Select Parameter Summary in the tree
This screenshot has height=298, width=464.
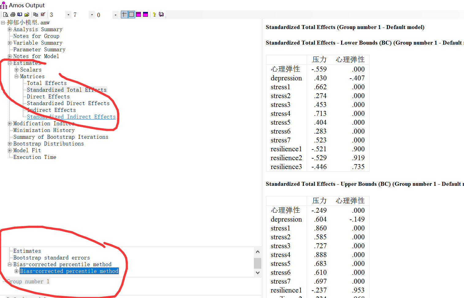(39, 50)
